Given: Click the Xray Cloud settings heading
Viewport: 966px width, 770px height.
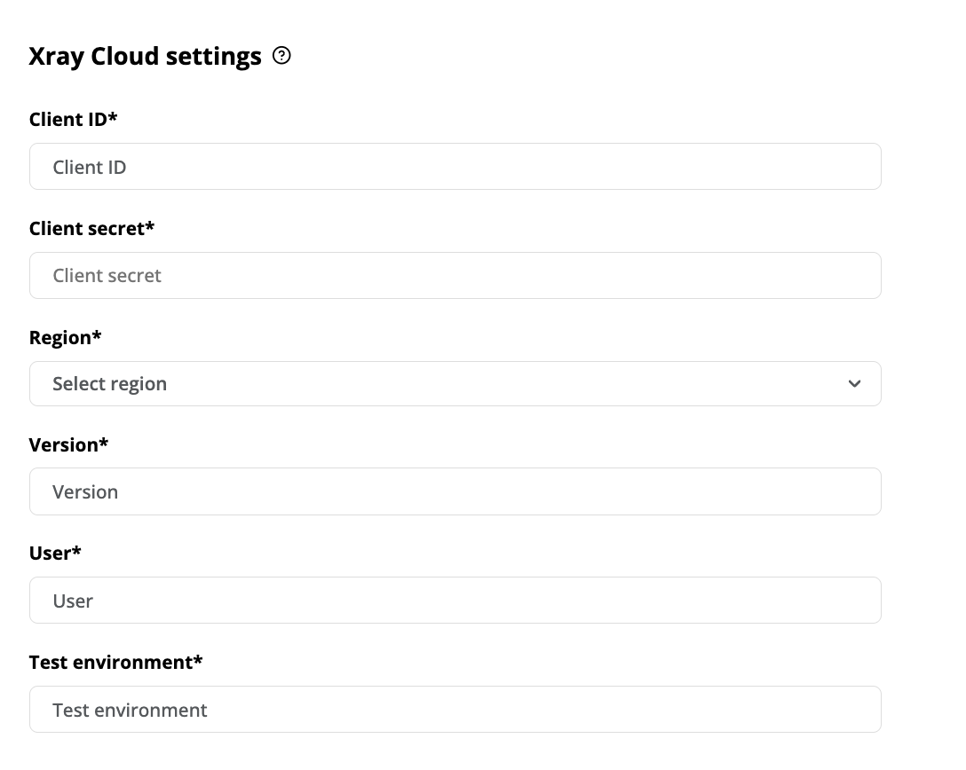Looking at the screenshot, I should pyautogui.click(x=145, y=55).
